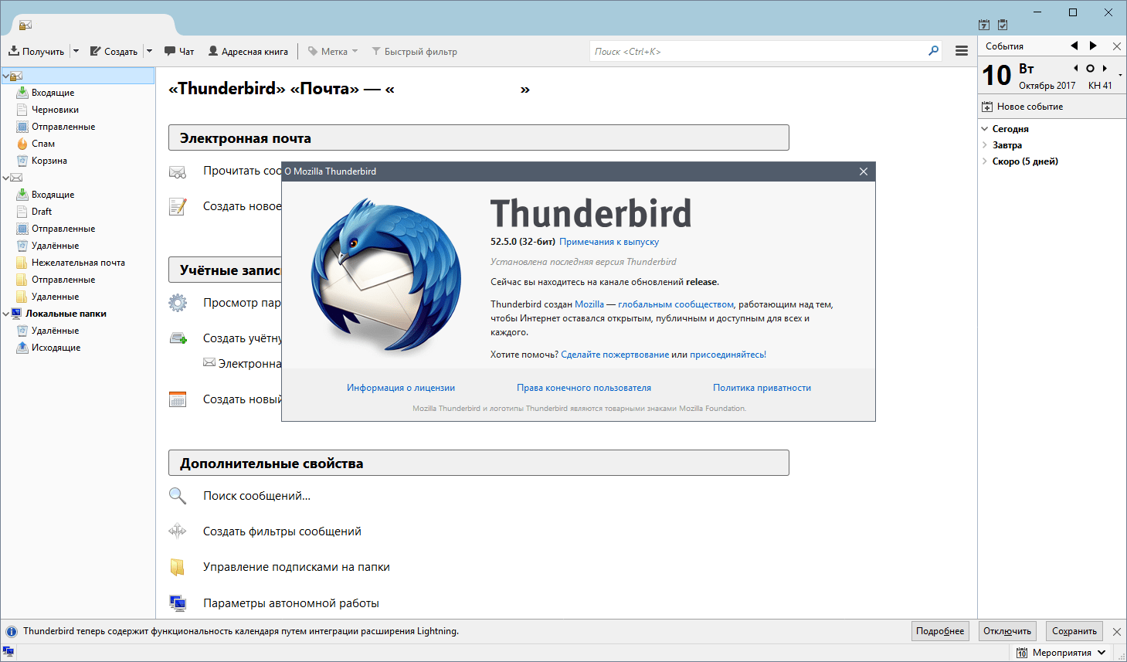Open the Примечания к выпуску link
The height and width of the screenshot is (662, 1127).
coord(609,242)
